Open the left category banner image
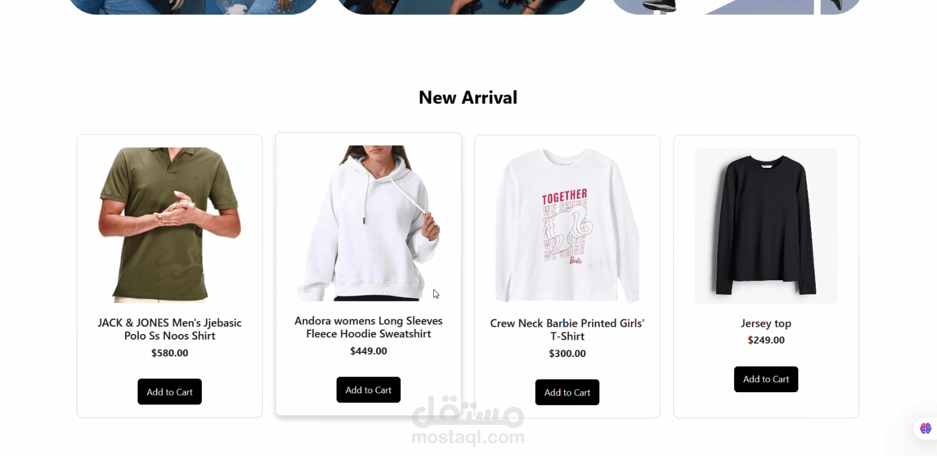 click(194, 7)
